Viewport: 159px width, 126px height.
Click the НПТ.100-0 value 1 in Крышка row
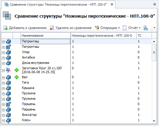coord(73,88)
